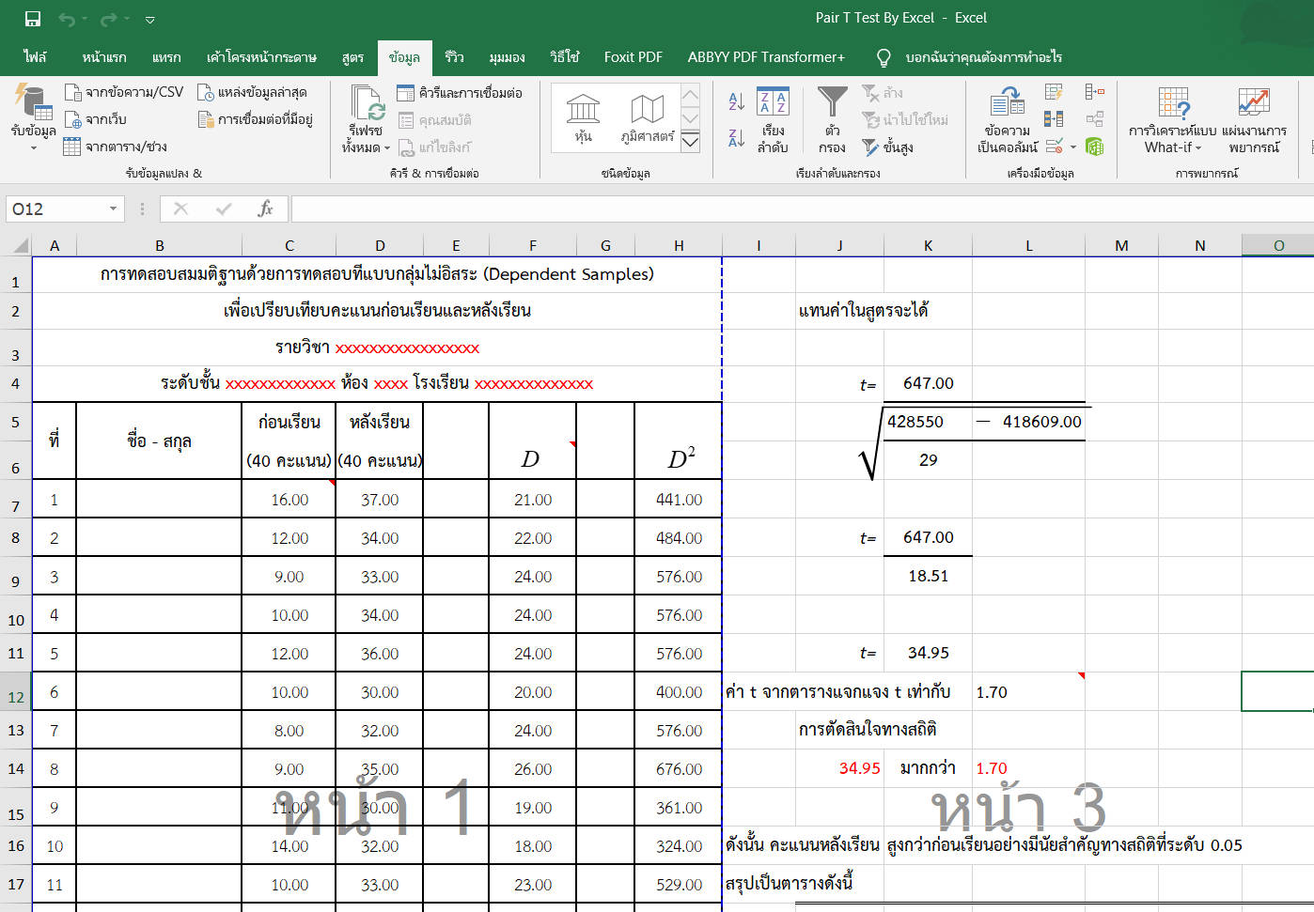The image size is (1314, 912).
Task: Expand Get Data (รับข้อมูล) dropdown arrow
Action: click(x=33, y=148)
